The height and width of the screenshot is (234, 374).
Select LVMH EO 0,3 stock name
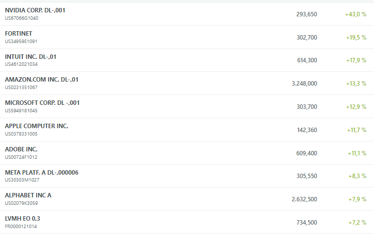pyautogui.click(x=22, y=219)
